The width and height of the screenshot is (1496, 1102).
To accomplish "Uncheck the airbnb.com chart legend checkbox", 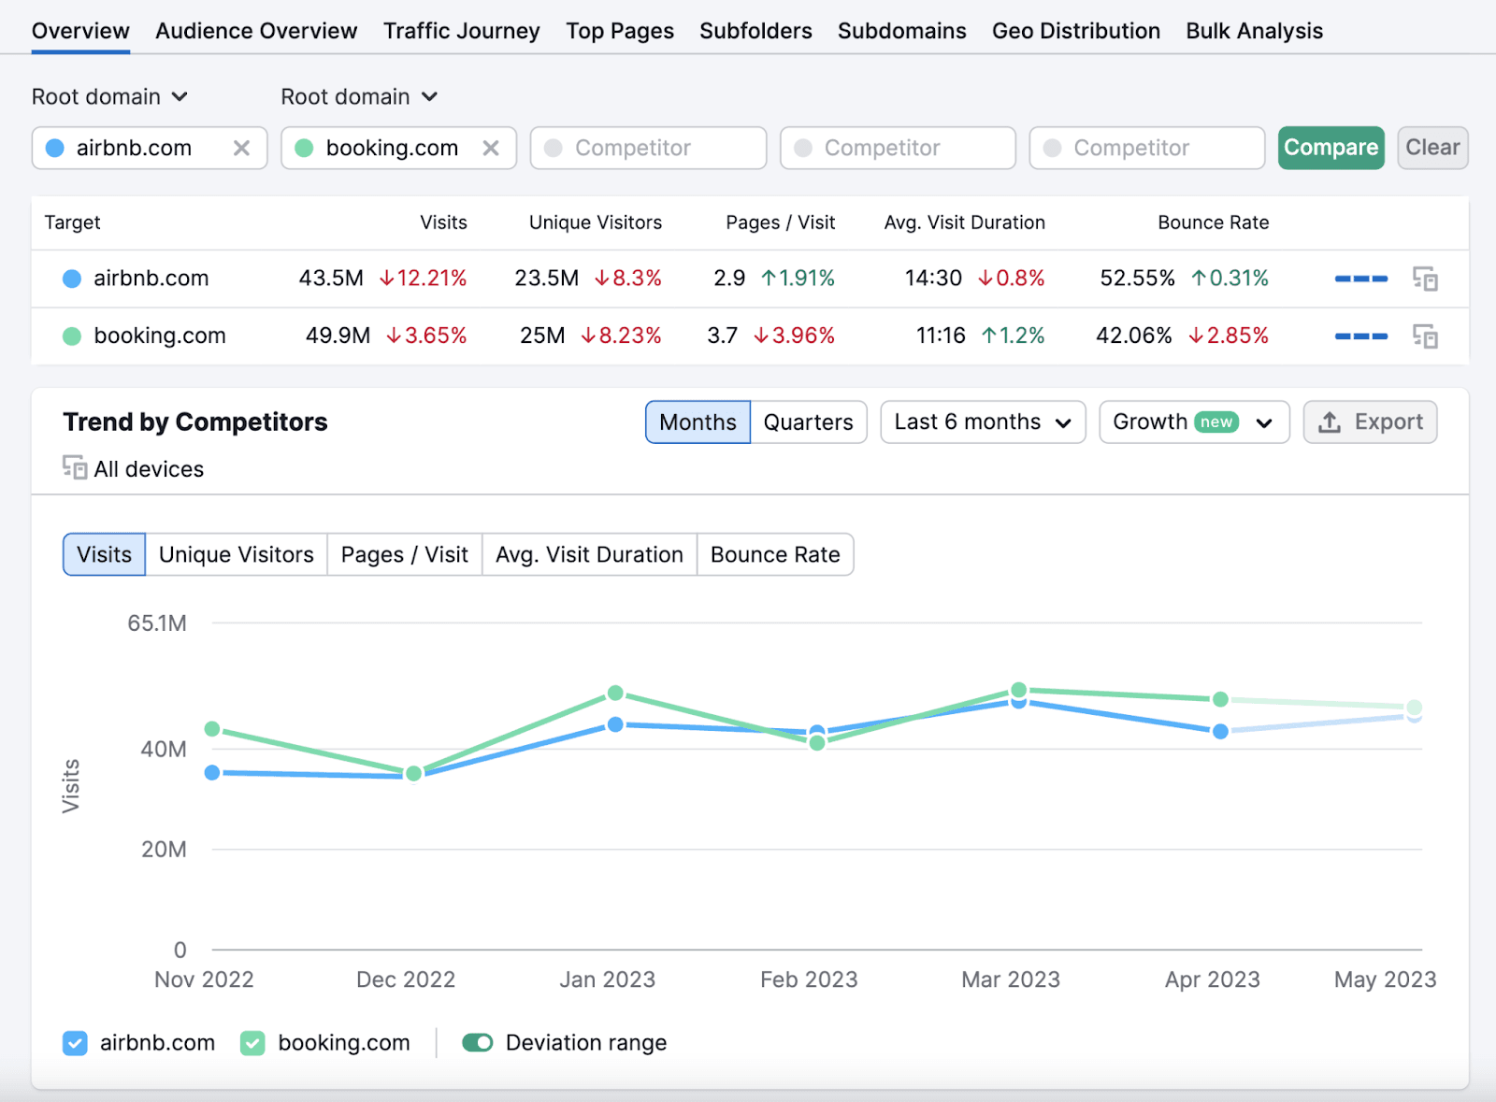I will tap(75, 1042).
